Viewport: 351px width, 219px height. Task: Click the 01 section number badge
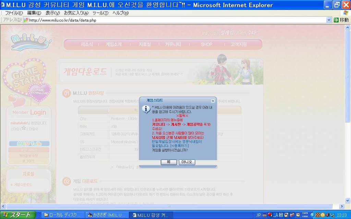[x=66, y=93]
